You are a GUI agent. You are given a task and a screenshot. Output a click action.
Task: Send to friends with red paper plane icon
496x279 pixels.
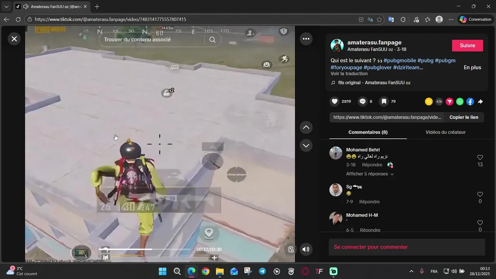[x=449, y=102]
